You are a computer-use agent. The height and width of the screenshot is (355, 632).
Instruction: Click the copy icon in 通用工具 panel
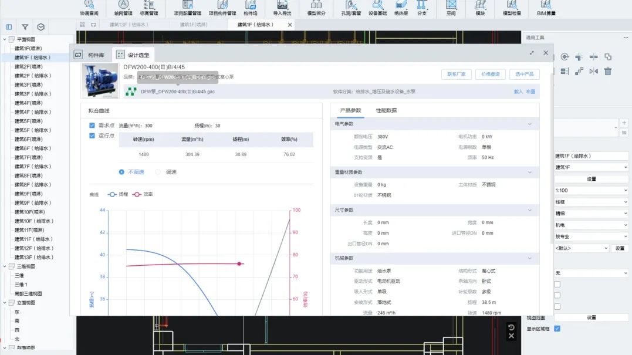pyautogui.click(x=608, y=57)
